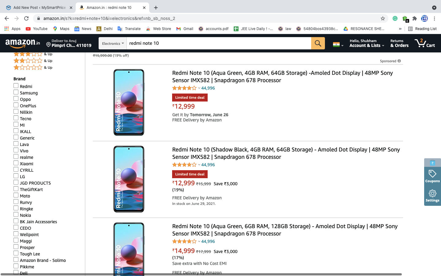Open the Extensions puzzle icon
Screen dimensions: 441x276
point(415,18)
